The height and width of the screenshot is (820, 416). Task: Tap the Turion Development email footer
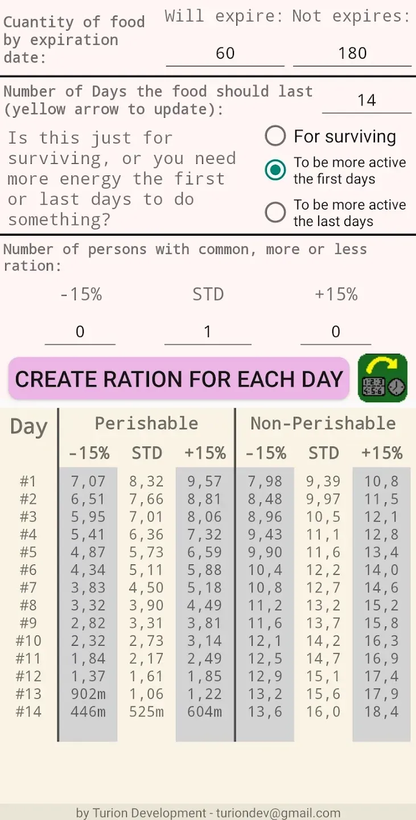pyautogui.click(x=208, y=813)
